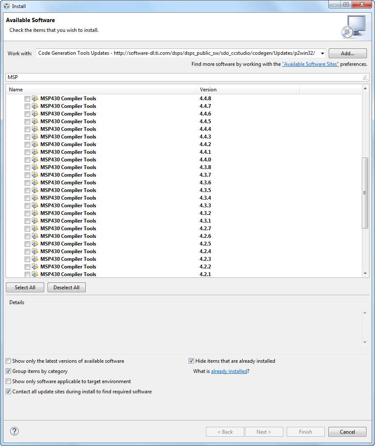The width and height of the screenshot is (375, 446).
Task: Check the box for MSP430 Compiler Tools 4.4.3
Action: coord(27,137)
